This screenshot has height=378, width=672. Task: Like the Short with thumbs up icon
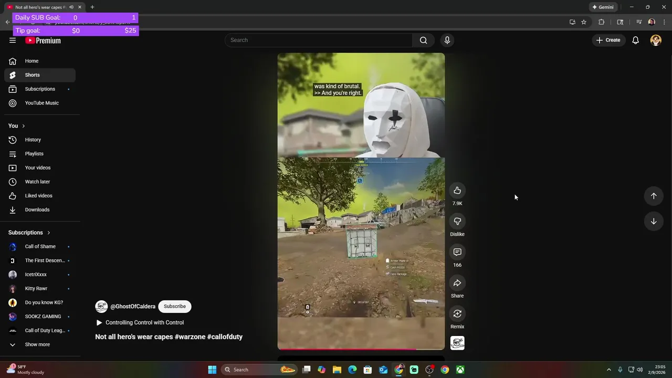[457, 191]
